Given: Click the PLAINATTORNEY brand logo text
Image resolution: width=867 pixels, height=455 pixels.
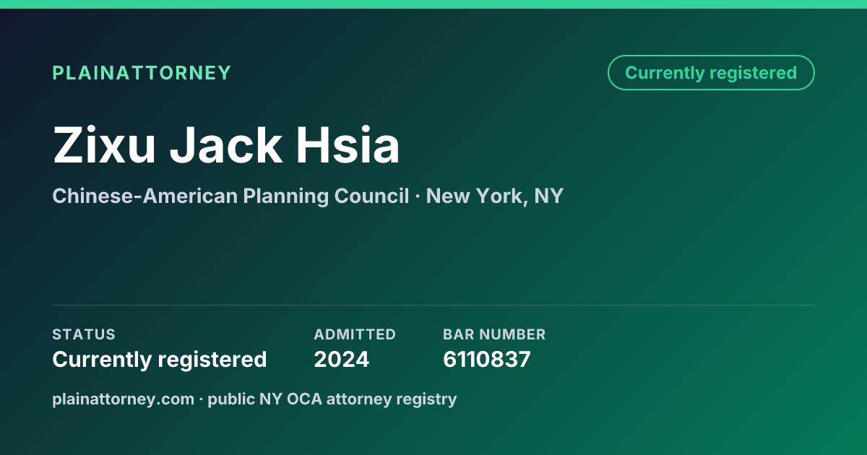Looking at the screenshot, I should coord(142,73).
